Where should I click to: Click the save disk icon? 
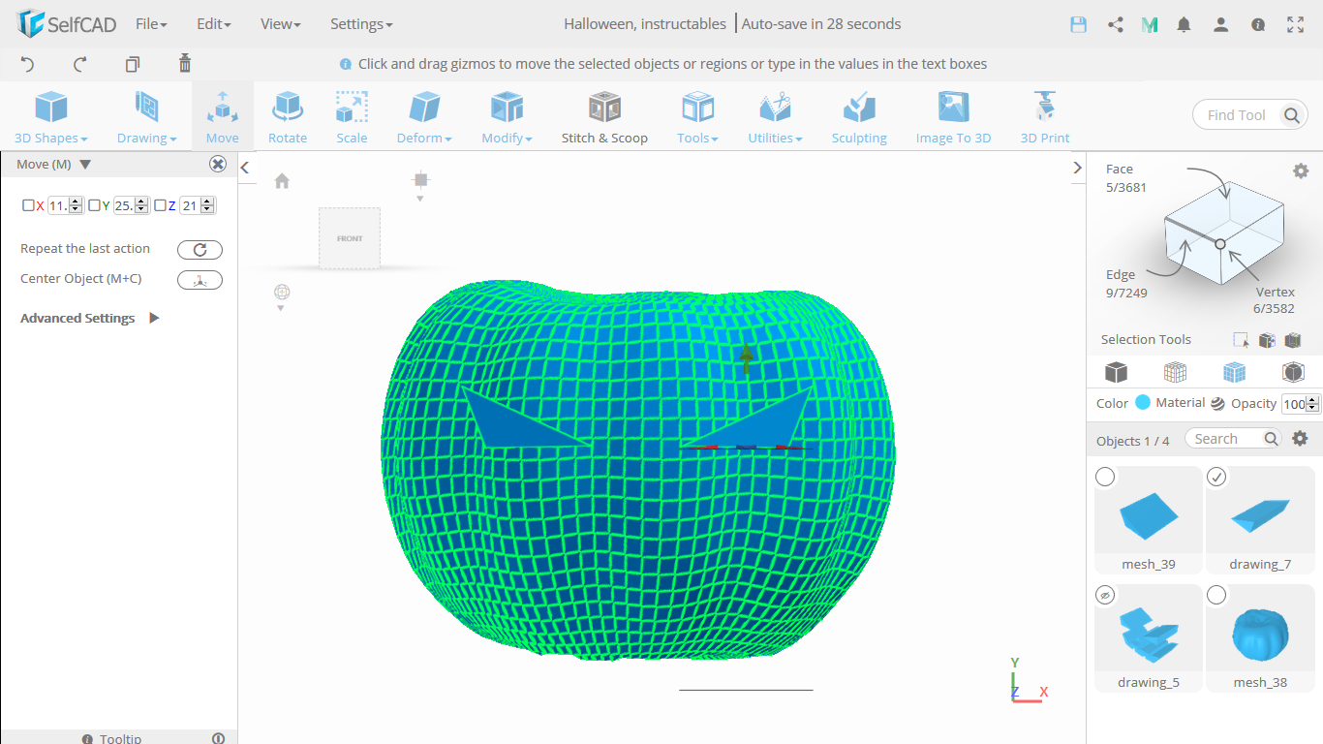coord(1078,24)
